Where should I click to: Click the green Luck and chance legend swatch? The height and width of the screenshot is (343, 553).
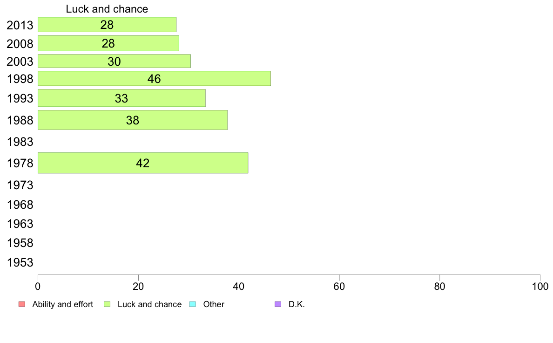tap(107, 304)
